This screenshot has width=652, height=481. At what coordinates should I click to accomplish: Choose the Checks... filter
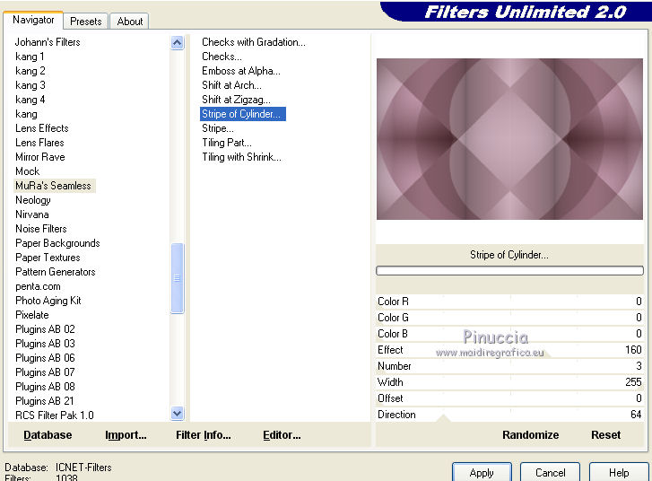222,57
